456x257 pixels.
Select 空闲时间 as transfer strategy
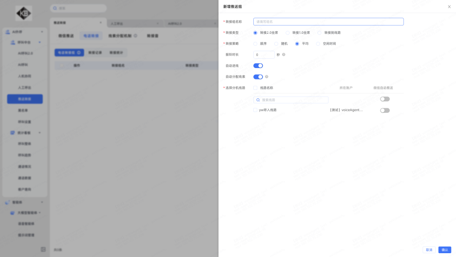coord(318,44)
